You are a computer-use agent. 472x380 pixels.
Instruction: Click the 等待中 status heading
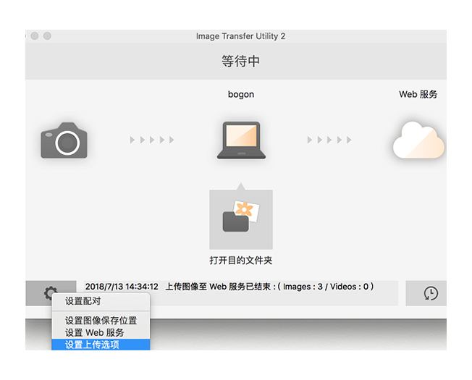240,62
